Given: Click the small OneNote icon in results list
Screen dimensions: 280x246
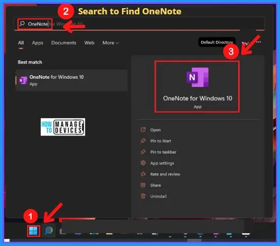Looking at the screenshot, I should [23, 80].
